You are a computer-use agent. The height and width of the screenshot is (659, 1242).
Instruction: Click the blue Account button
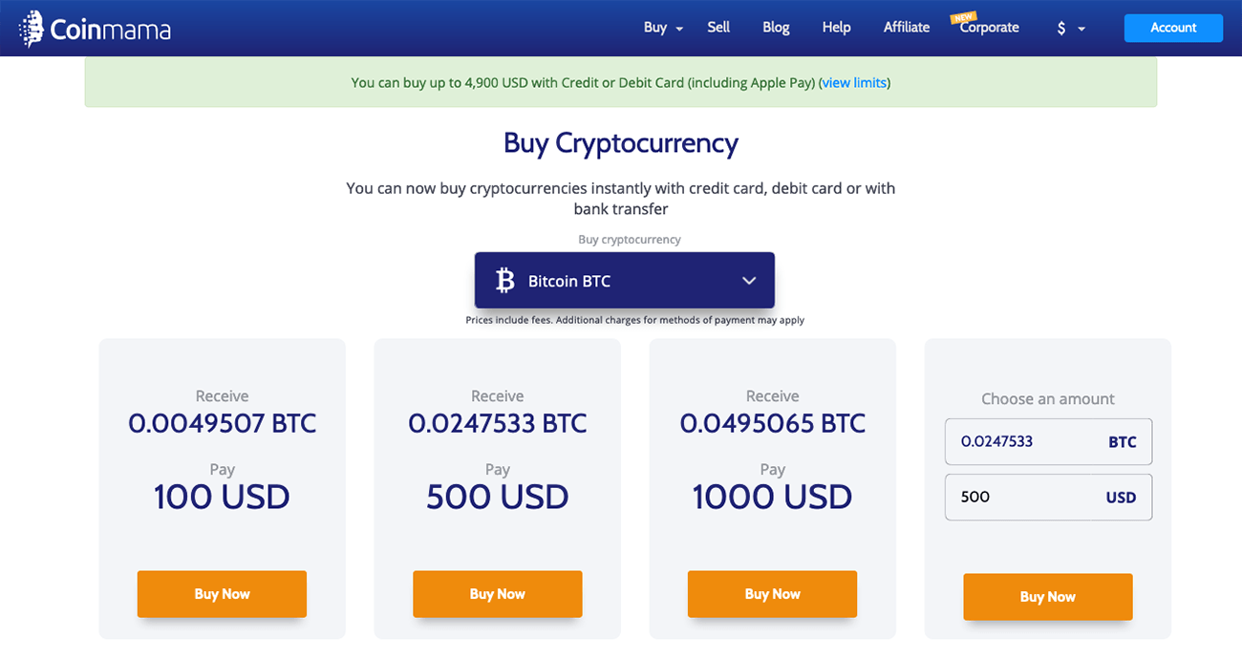click(1173, 28)
